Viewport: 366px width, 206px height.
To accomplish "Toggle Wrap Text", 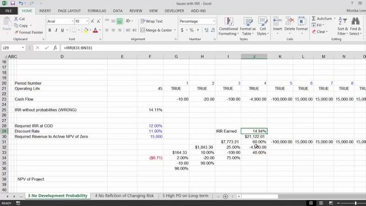I will [152, 21].
